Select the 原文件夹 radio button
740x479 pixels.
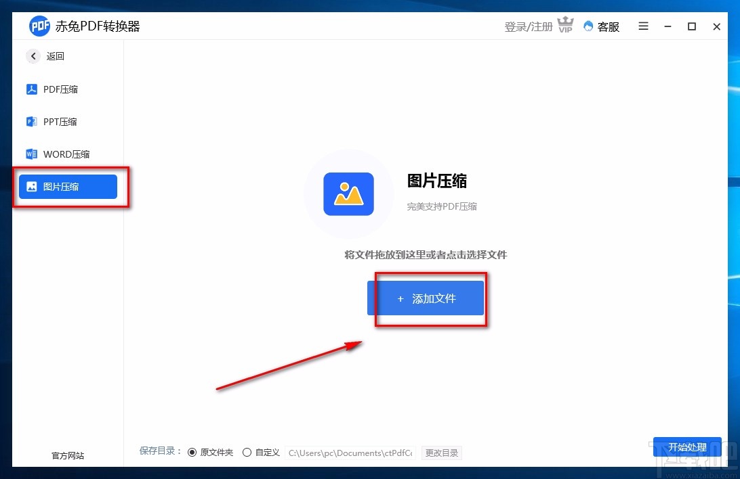pos(193,452)
